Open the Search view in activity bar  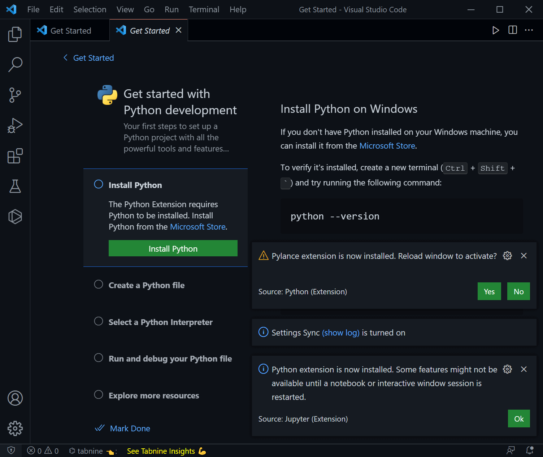tap(15, 65)
